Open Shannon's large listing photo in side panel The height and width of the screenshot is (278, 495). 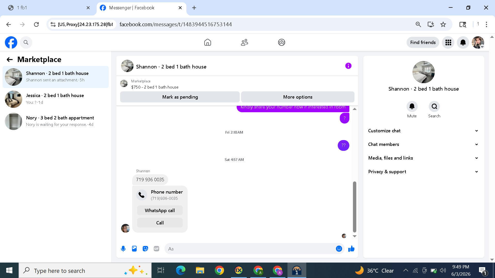click(x=423, y=72)
